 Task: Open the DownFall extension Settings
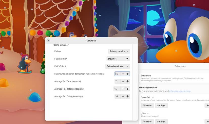tap(161, 106)
